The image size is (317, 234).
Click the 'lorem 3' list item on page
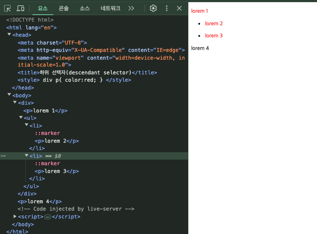[x=213, y=35]
